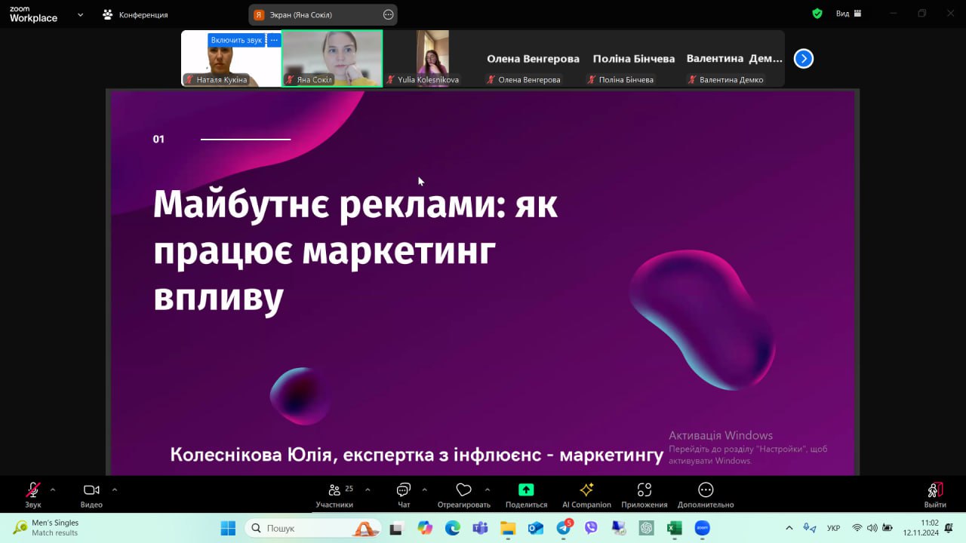This screenshot has height=543, width=966.
Task: Open the Zoom Workplace dropdown chevron
Action: pyautogui.click(x=80, y=14)
